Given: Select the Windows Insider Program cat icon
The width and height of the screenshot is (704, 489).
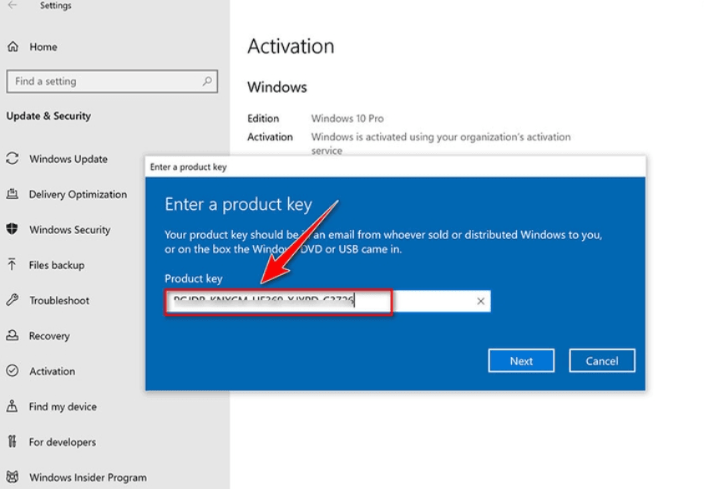Looking at the screenshot, I should pos(13,476).
